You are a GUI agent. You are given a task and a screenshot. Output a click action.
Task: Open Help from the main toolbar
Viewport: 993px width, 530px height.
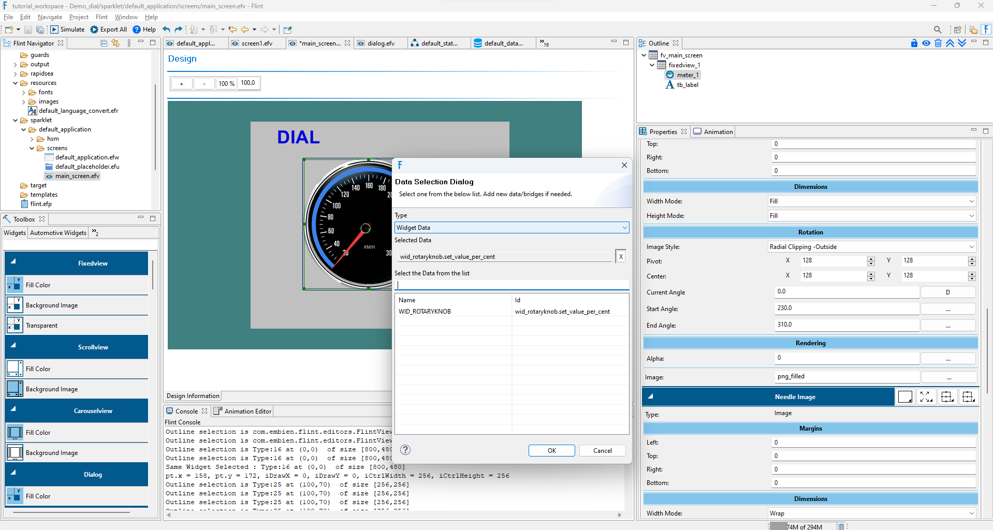point(144,30)
